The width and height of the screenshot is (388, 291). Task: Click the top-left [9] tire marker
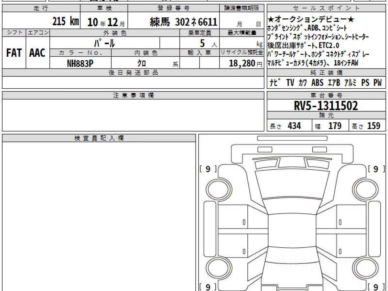pyautogui.click(x=208, y=169)
